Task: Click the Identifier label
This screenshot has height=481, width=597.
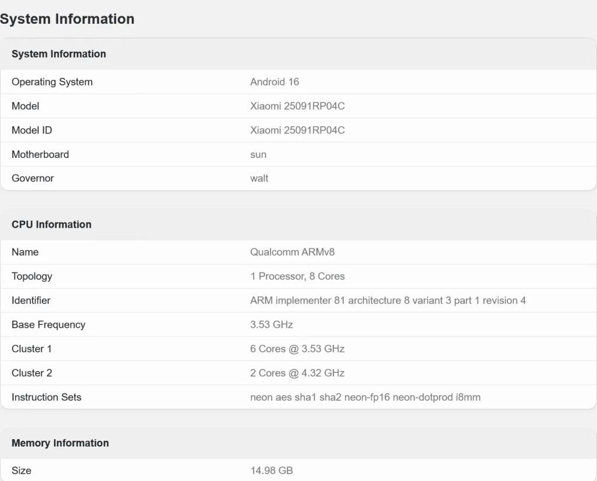Action: (31, 300)
